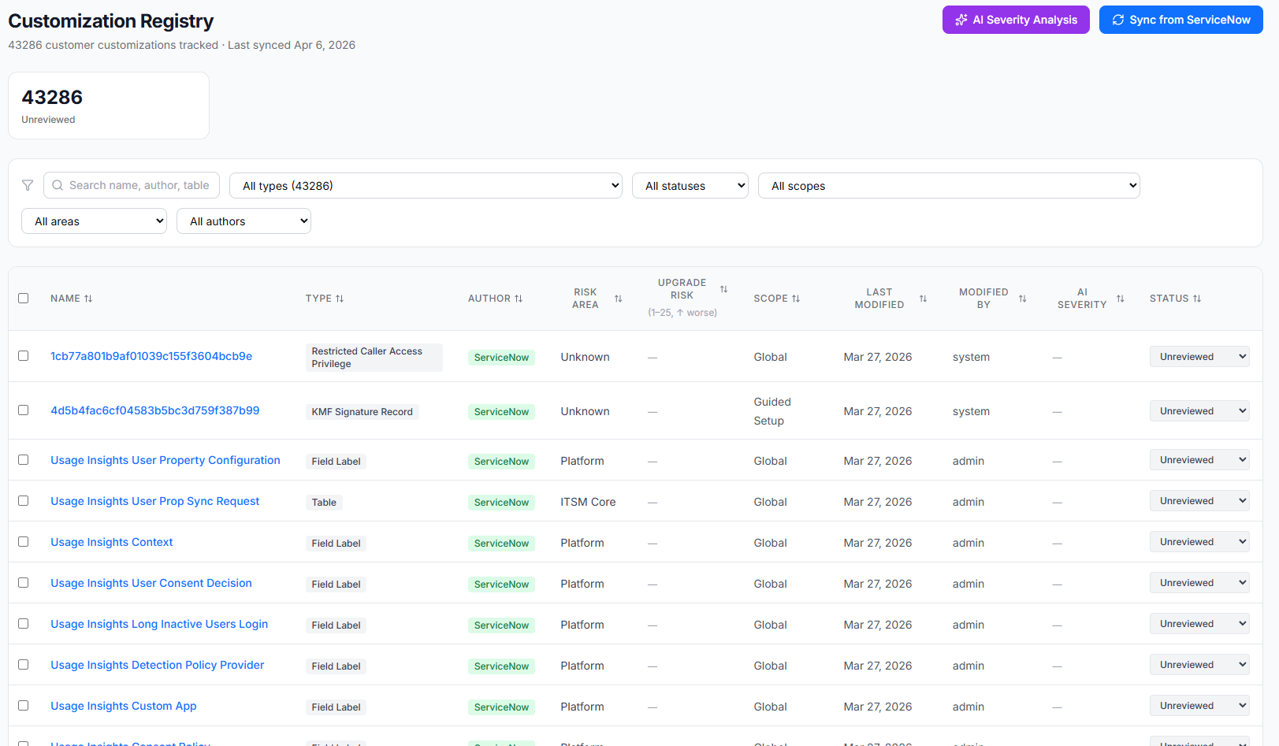Sort by Last Modified arrows icon
The width and height of the screenshot is (1279, 746).
pos(923,299)
